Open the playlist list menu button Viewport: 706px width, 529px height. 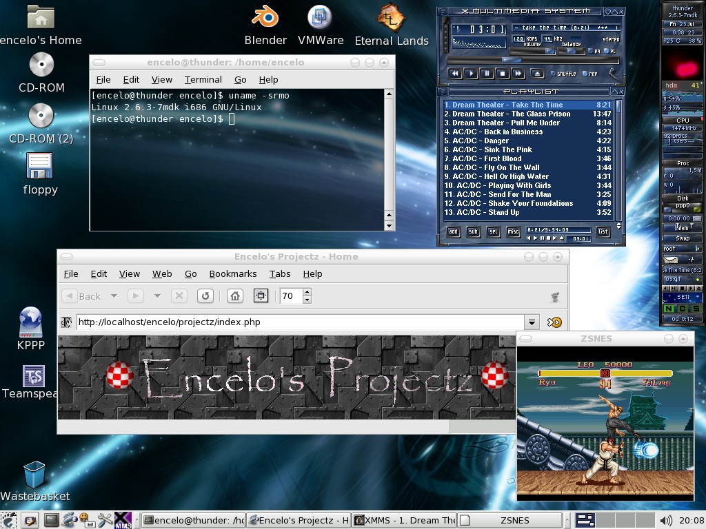click(603, 231)
